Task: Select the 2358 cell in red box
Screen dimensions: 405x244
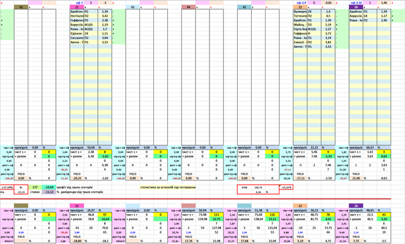Action: click(x=244, y=187)
